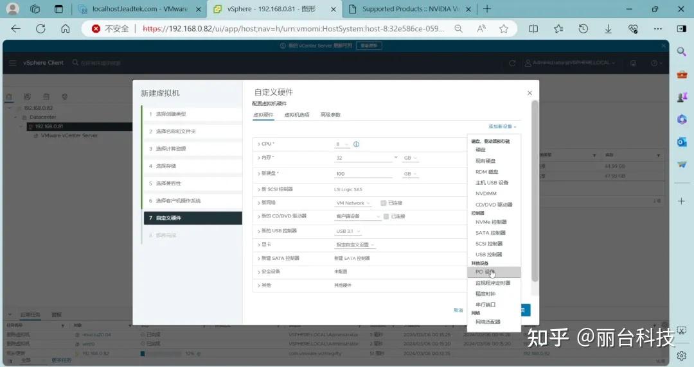Click the search icon in Edge sidebar
This screenshot has width=694, height=367.
click(x=682, y=52)
